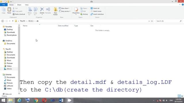Select OS (C:) drive in sidebar
The width and height of the screenshot is (184, 103).
coord(9,69)
